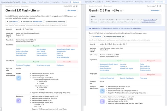Open Guides tab on right page
This screenshot has width=167, height=111.
click(108, 2)
